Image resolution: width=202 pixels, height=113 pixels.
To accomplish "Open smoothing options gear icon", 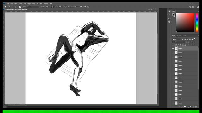I will point(81,7).
